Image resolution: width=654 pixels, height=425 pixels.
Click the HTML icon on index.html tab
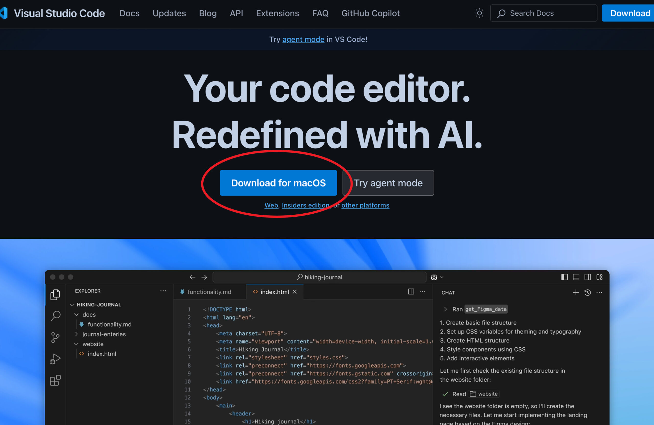coord(255,292)
